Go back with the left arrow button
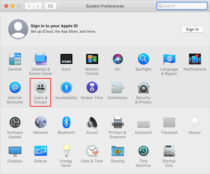The width and height of the screenshot is (210, 174). pos(29,6)
